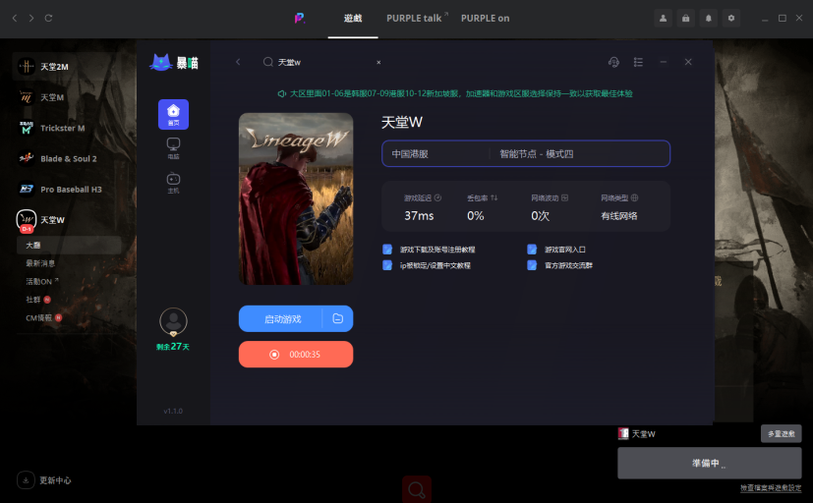813x503 pixels.
Task: Open the PURPLE lock icon in header
Action: click(x=685, y=18)
